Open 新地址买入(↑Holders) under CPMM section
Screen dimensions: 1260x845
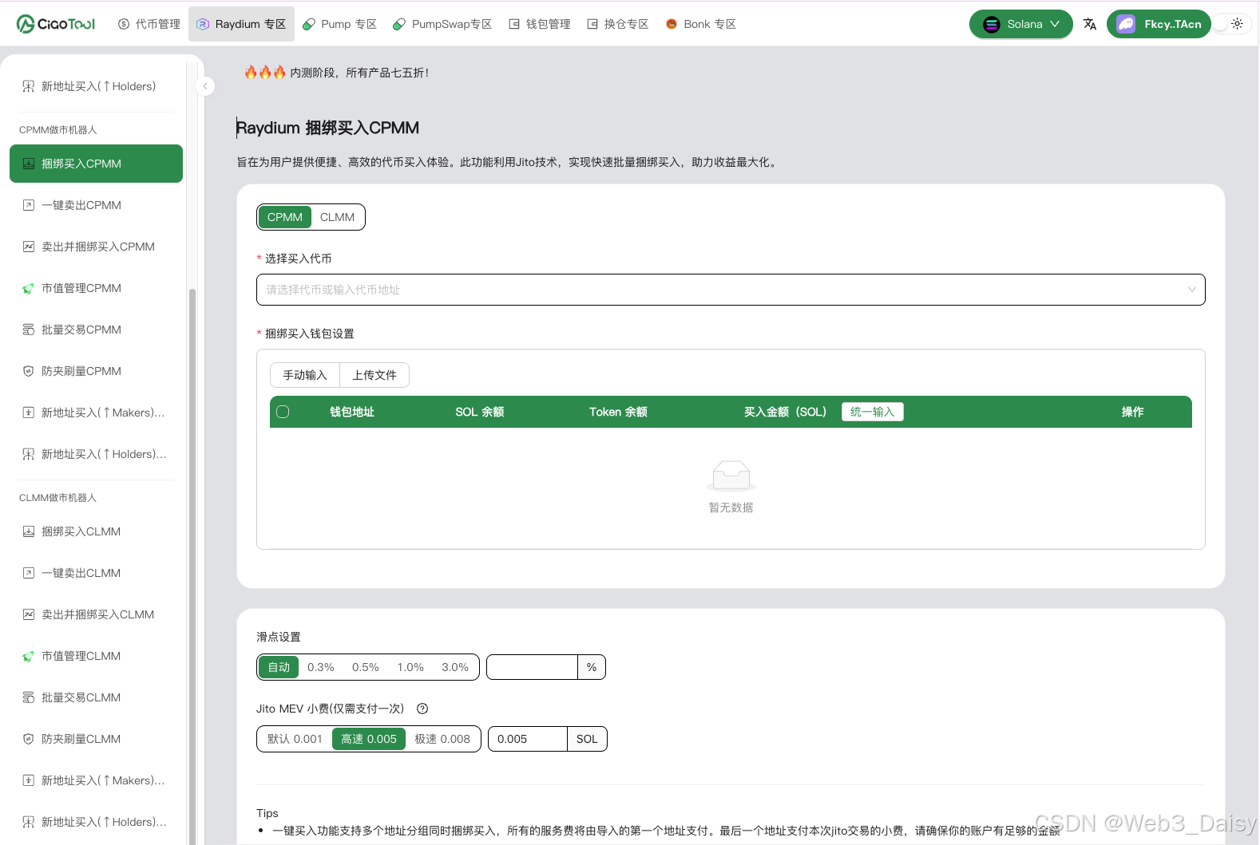click(96, 454)
